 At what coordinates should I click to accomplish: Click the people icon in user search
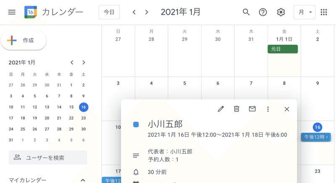point(17,157)
